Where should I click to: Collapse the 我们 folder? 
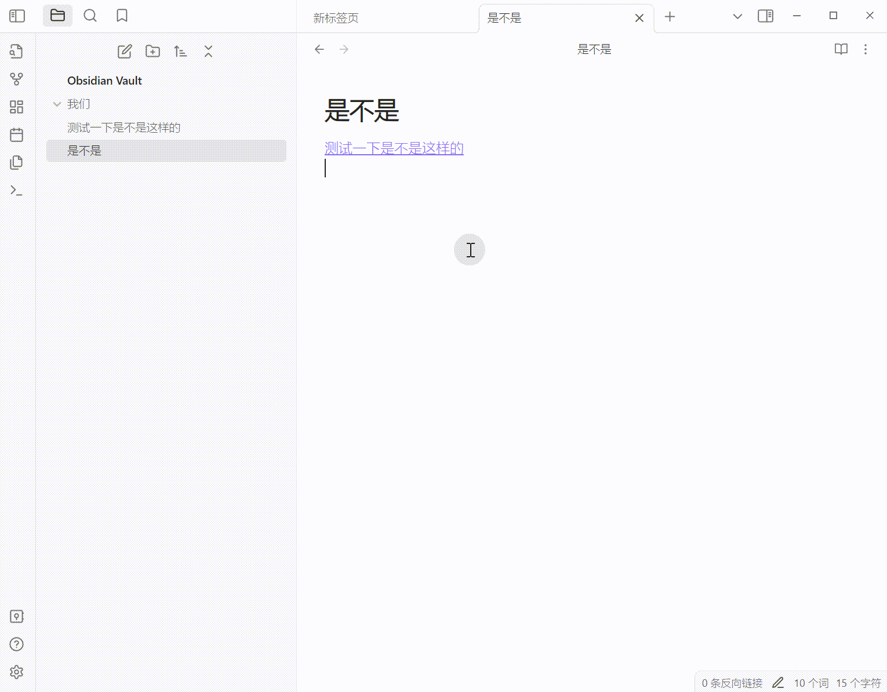coord(57,104)
